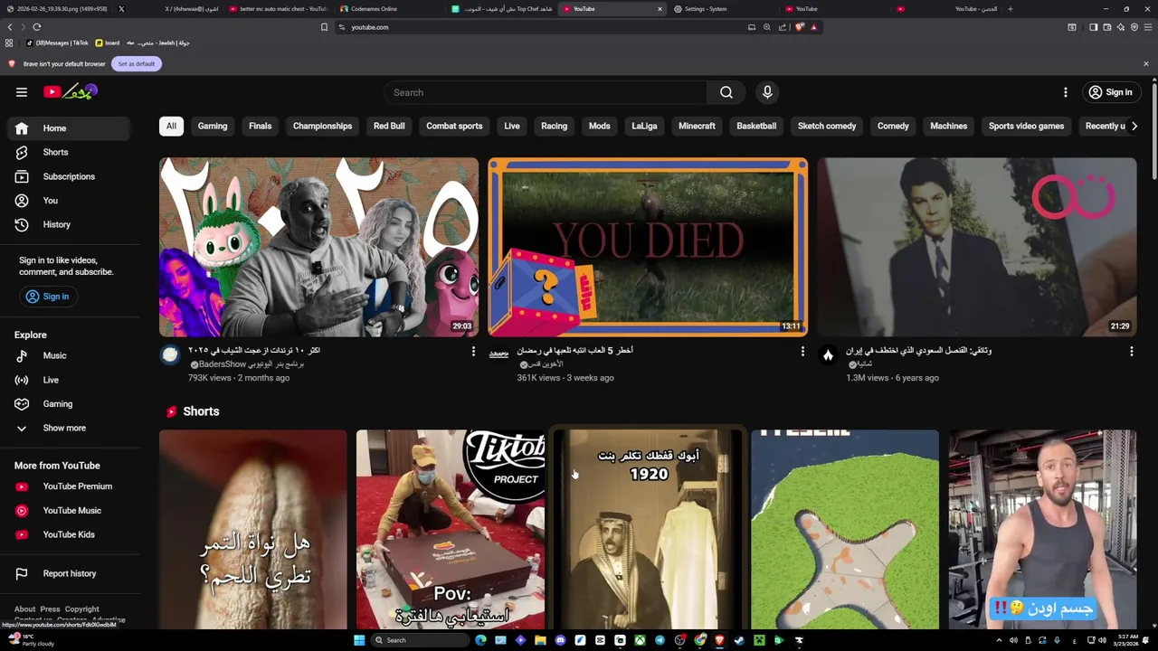Expand Show more in Explore
Image resolution: width=1158 pixels, height=651 pixels.
point(71,428)
